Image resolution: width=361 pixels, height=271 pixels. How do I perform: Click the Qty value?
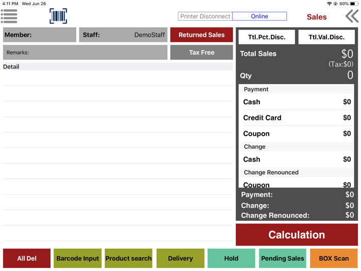[350, 75]
